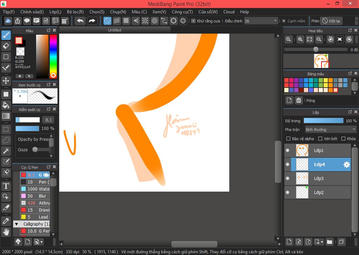Select the Magic Wand tool

click(x=6, y=151)
